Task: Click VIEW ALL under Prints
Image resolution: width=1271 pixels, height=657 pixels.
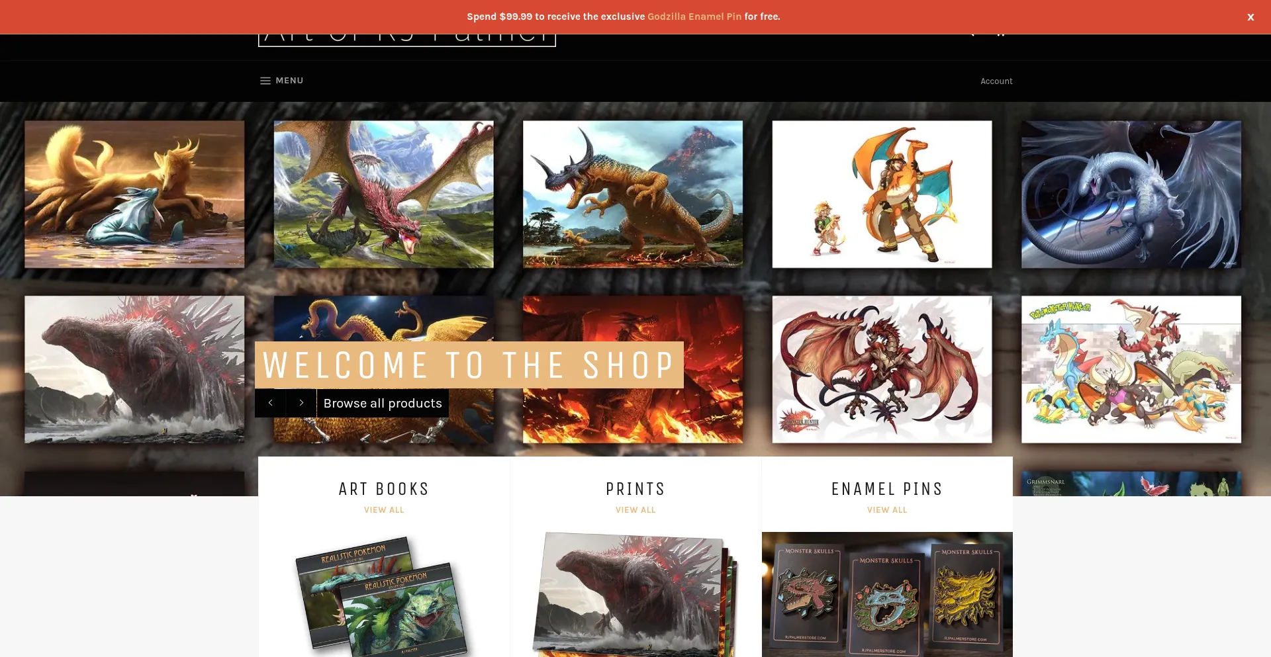Action: tap(635, 510)
